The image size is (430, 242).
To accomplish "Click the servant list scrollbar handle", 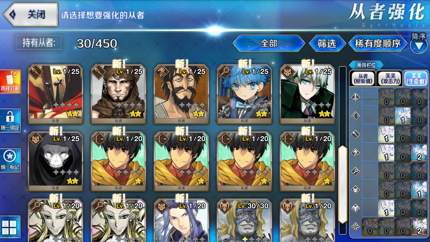I will 342,185.
